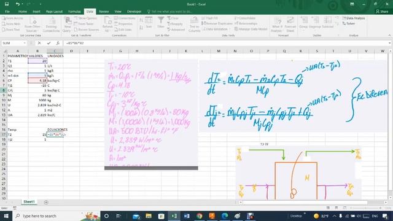The height and width of the screenshot is (221, 393).
Task: Click the Share button
Action: (382, 12)
